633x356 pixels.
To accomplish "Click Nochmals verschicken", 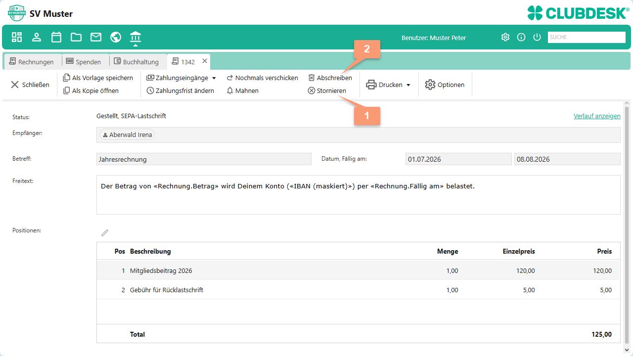I will pyautogui.click(x=262, y=78).
